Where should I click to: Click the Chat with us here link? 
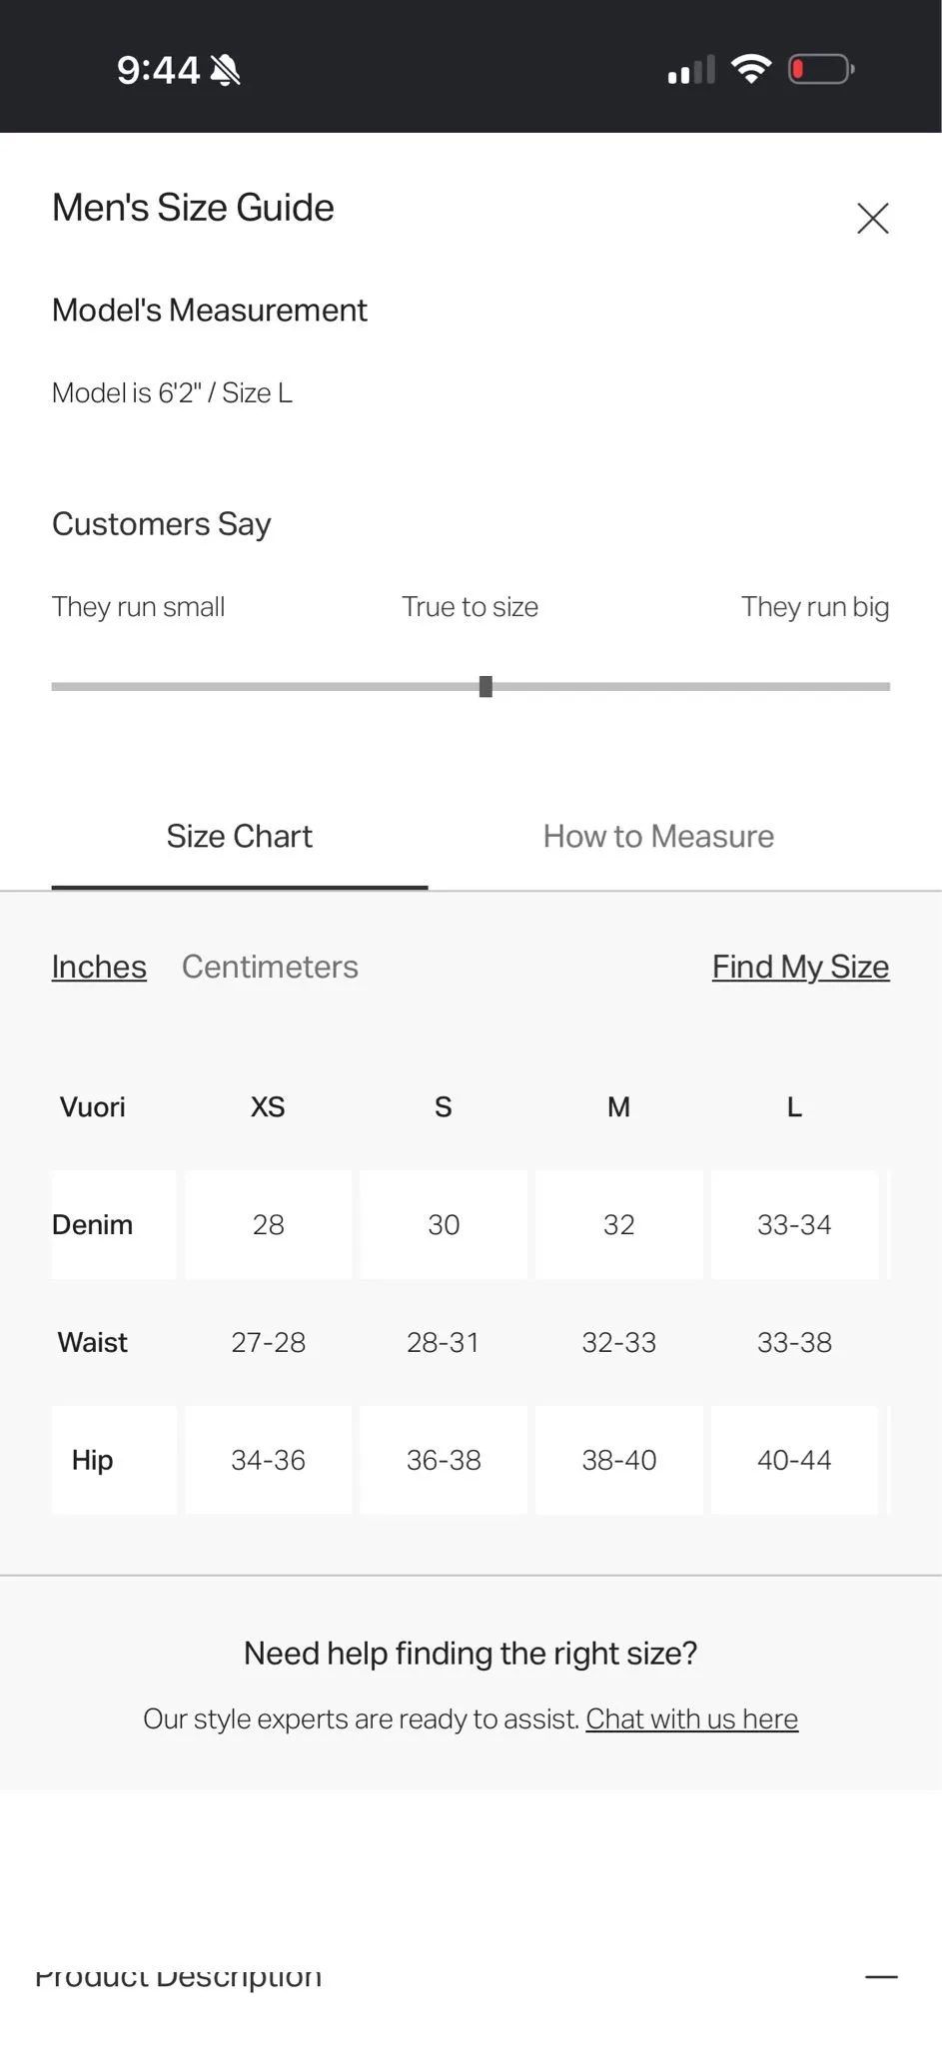point(691,1718)
